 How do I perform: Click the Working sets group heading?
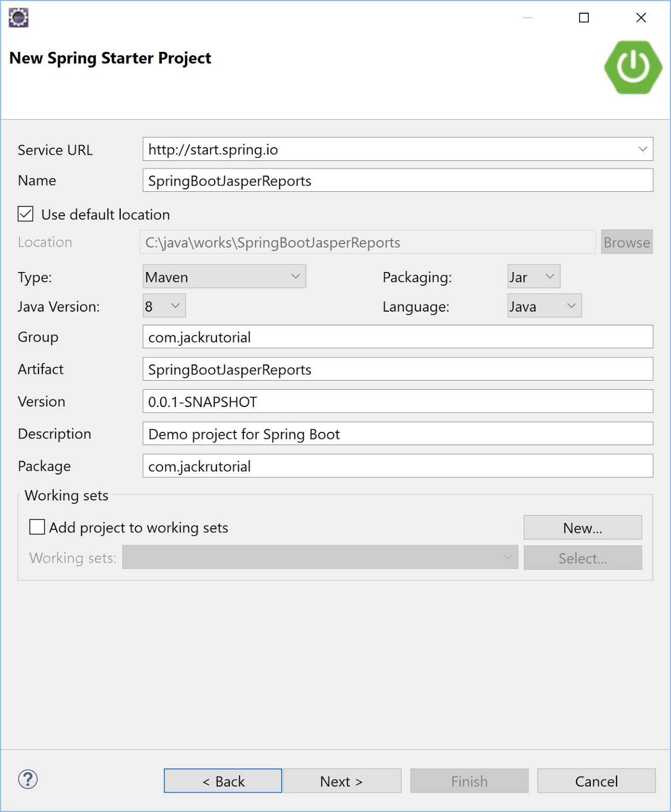66,495
